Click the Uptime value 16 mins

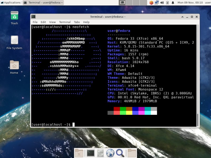pos(131,50)
